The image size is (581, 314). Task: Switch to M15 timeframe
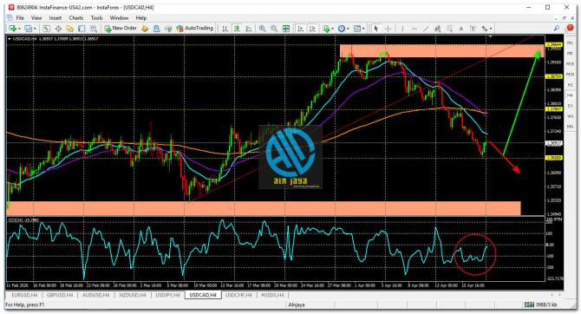(x=571, y=64)
